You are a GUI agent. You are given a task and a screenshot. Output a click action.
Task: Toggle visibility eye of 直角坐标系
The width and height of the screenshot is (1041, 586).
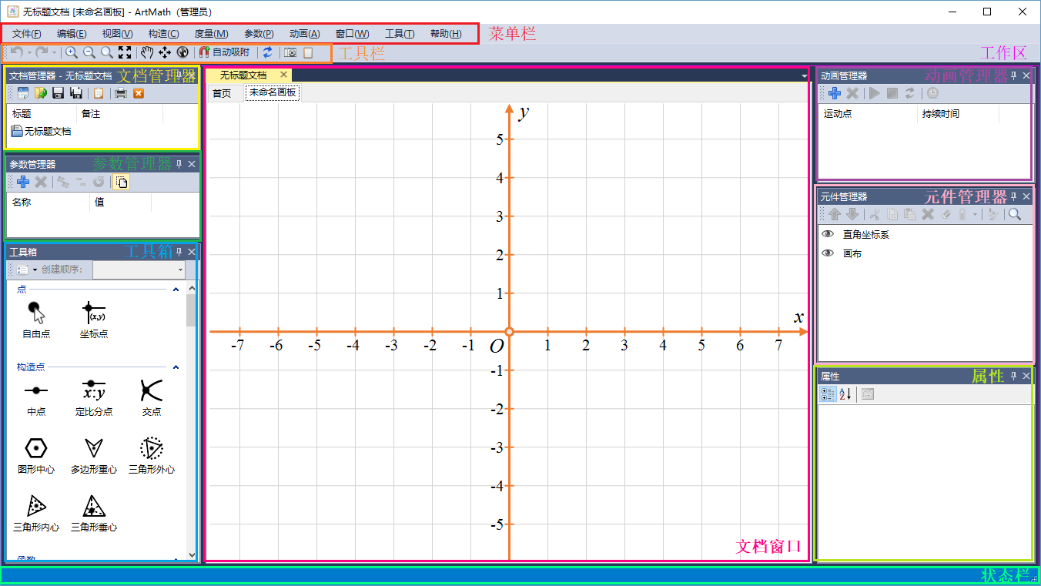point(828,234)
